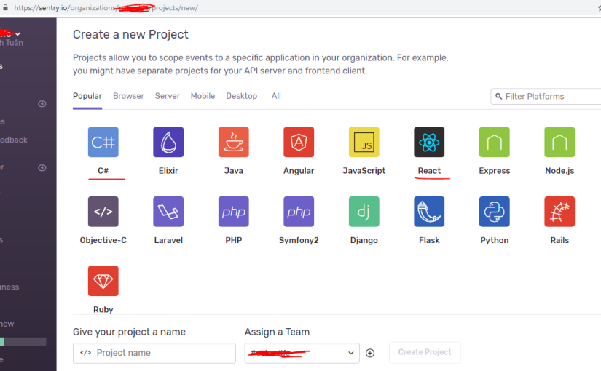This screenshot has width=601, height=371.
Task: Open the Assign a Team dropdown
Action: tap(302, 353)
